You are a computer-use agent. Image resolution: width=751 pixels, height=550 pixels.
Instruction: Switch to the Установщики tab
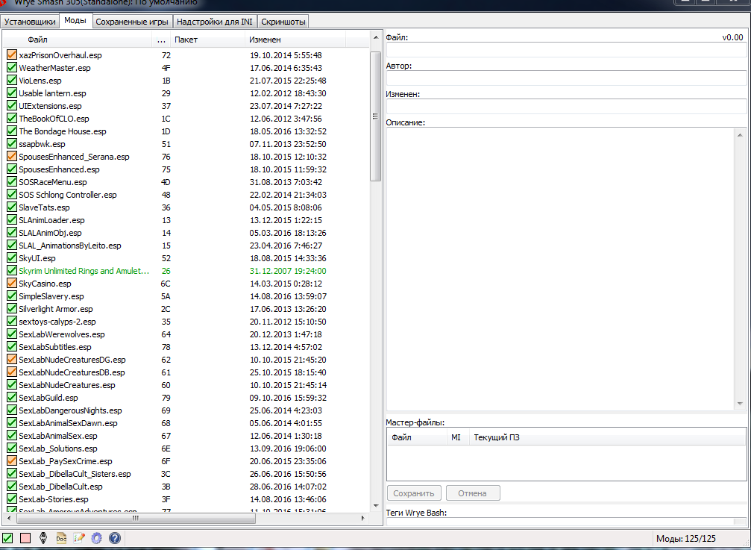30,22
